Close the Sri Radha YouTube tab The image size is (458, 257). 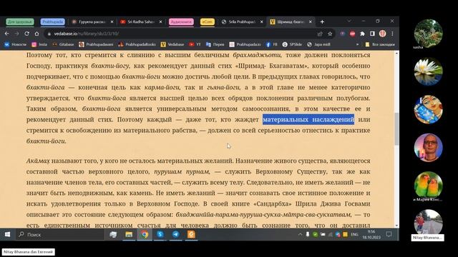tap(160, 22)
